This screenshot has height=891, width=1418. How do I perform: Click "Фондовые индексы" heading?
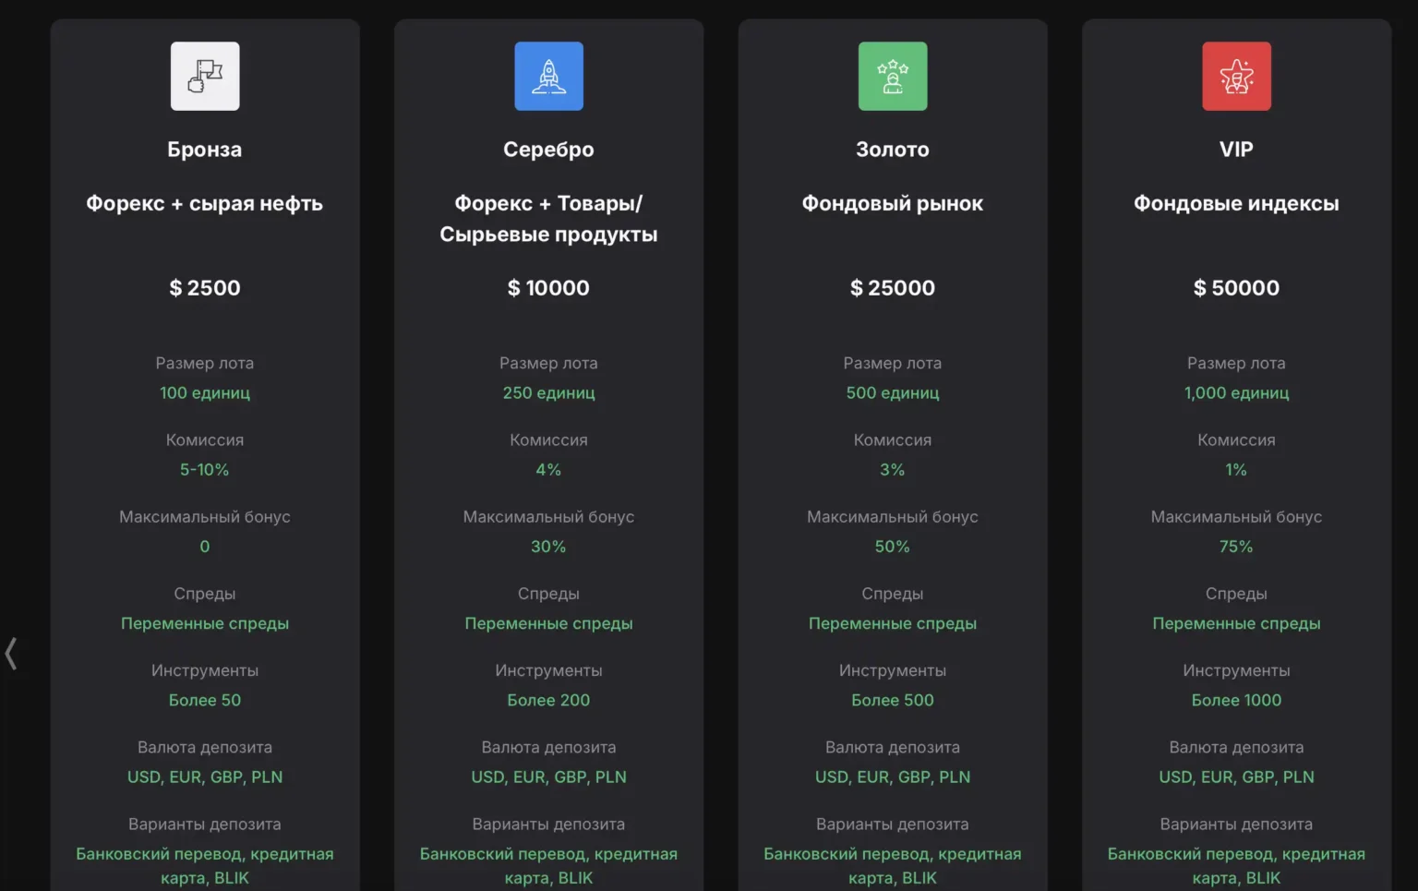[1236, 204]
